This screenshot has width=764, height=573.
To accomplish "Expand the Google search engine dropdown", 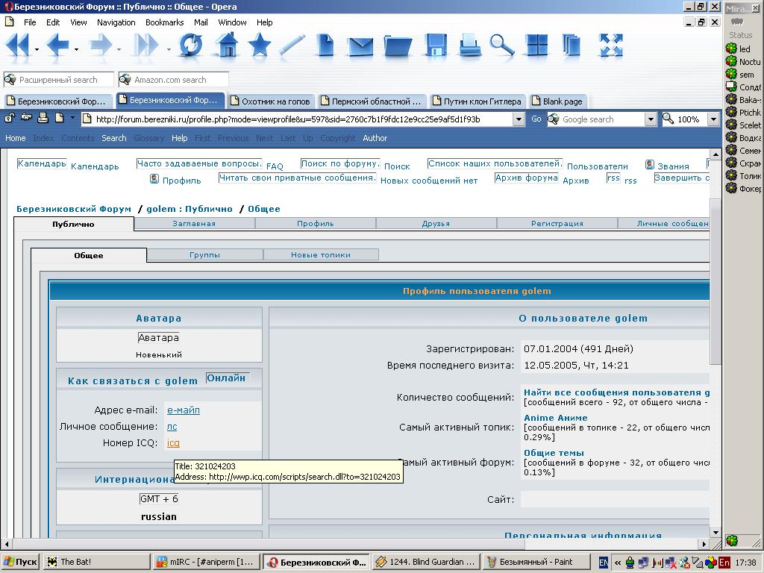I will 650,119.
